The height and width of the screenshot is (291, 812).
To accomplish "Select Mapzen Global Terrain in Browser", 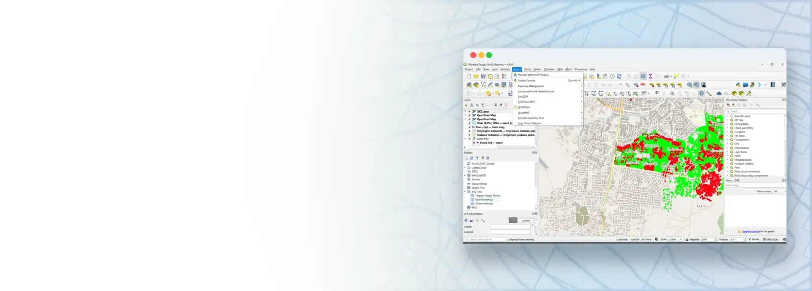I will 488,196.
